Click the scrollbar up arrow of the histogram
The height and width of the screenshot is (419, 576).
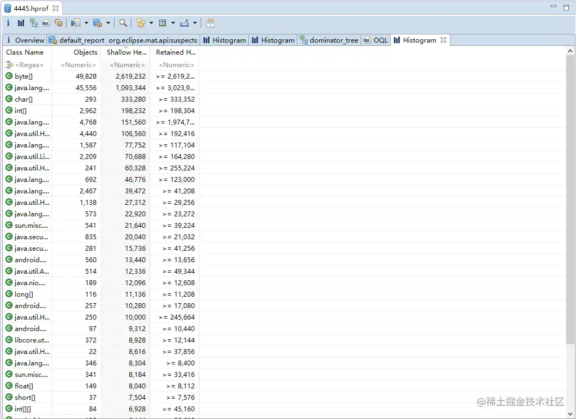(x=570, y=51)
